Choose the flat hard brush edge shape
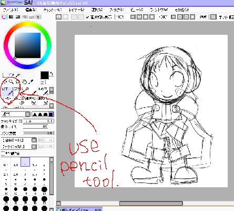Screen dimensions: 234x211 (51, 114)
